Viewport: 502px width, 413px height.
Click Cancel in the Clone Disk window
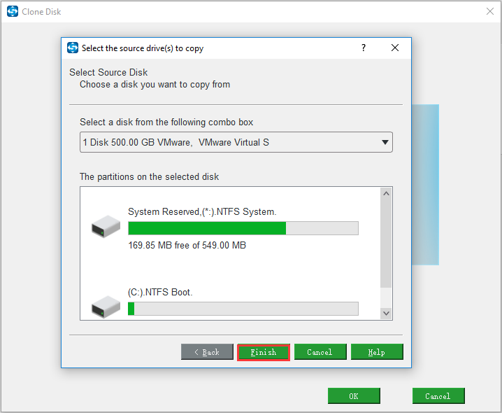pos(438,396)
